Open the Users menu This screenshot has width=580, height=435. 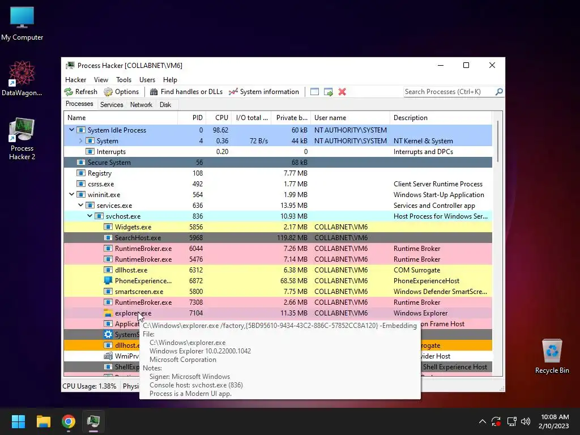click(x=147, y=79)
